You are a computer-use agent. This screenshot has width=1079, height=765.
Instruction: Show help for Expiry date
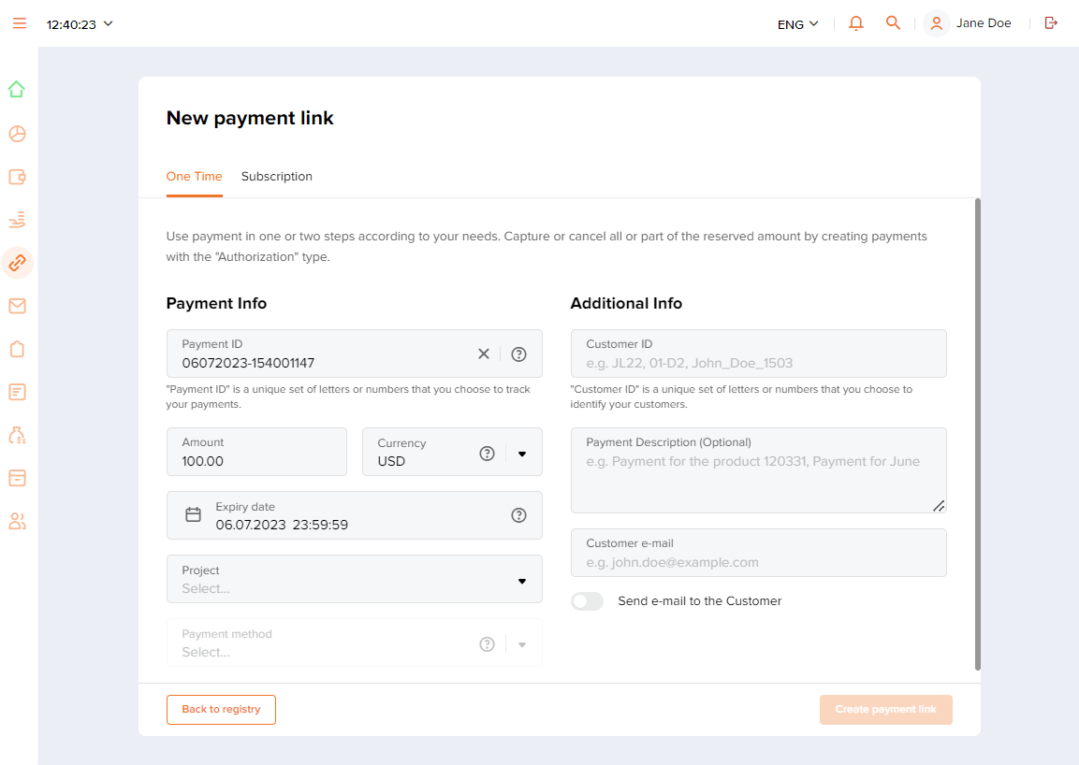tap(518, 515)
